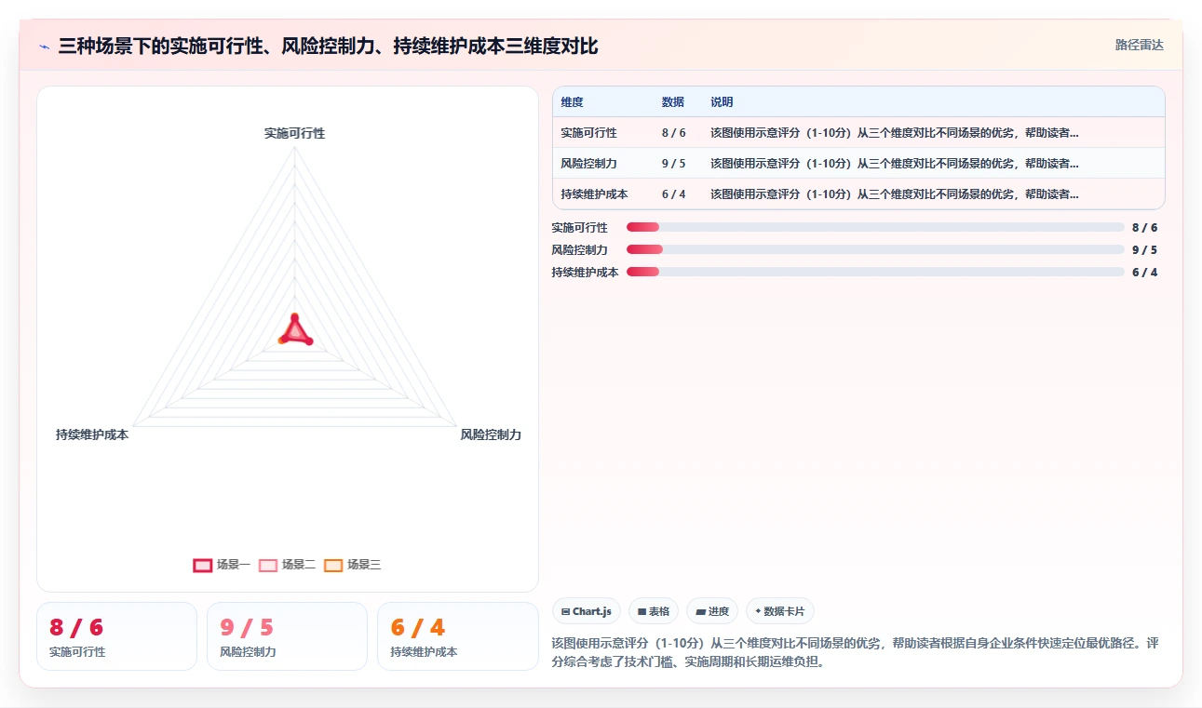Viewport: 1202px width, 708px height.
Task: Open the 9 / 5 风险控制力 data card
Action: [287, 636]
